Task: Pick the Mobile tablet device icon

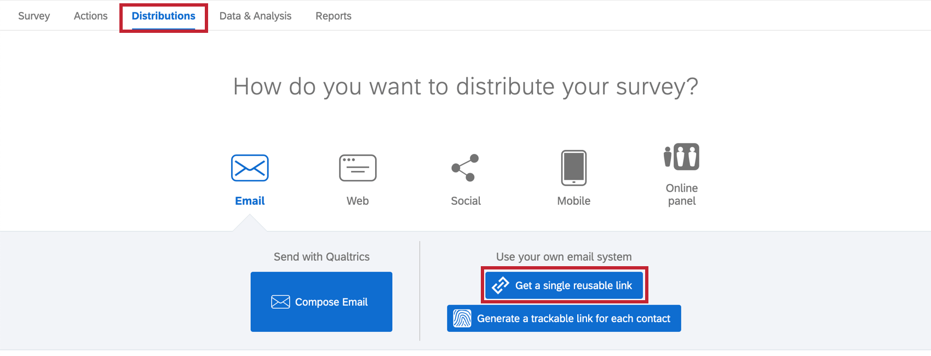Action: (573, 168)
